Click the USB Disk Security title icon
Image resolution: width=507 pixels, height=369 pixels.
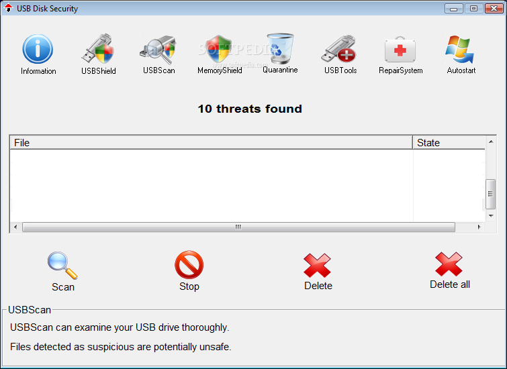point(9,8)
